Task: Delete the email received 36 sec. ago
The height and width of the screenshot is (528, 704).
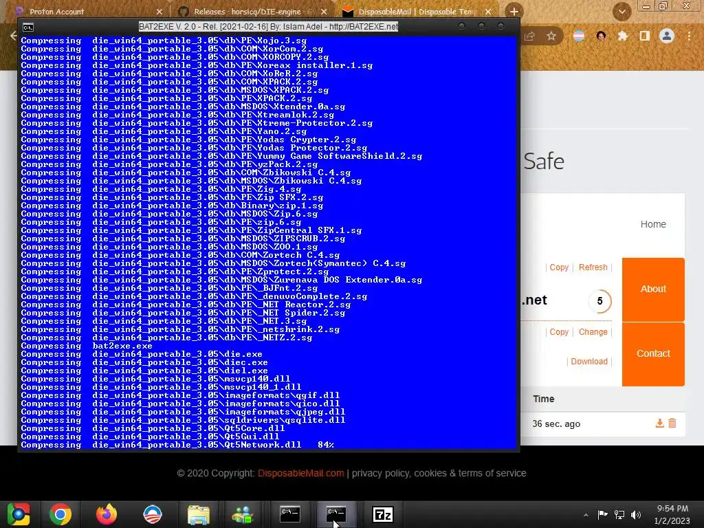Action: click(x=672, y=423)
